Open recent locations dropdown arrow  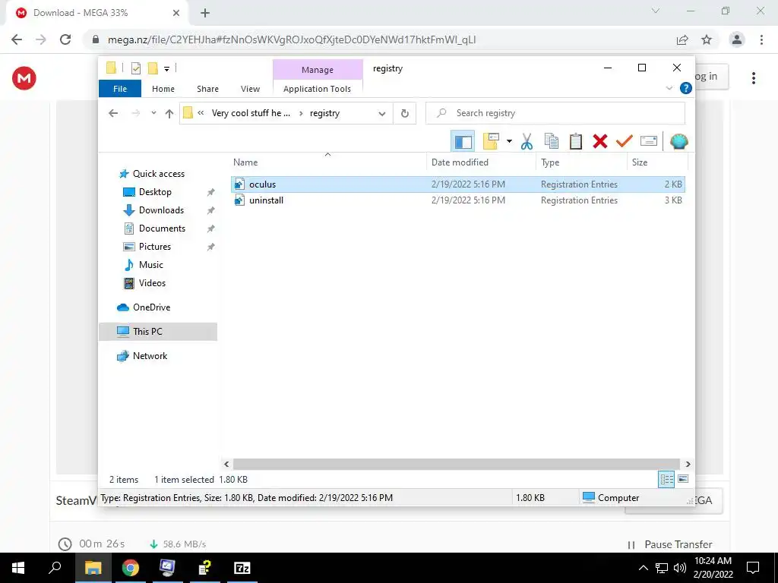pos(153,113)
